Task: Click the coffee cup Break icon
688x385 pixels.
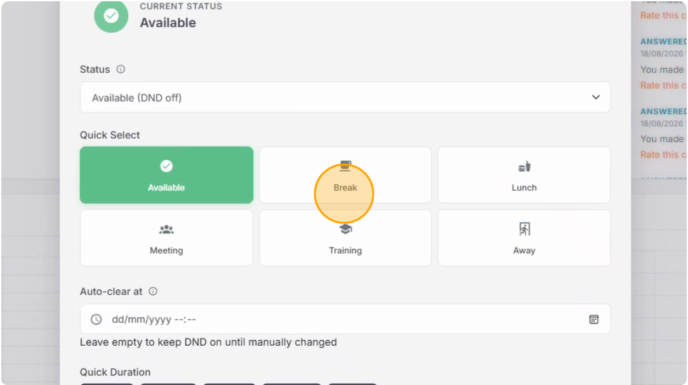Action: point(345,166)
